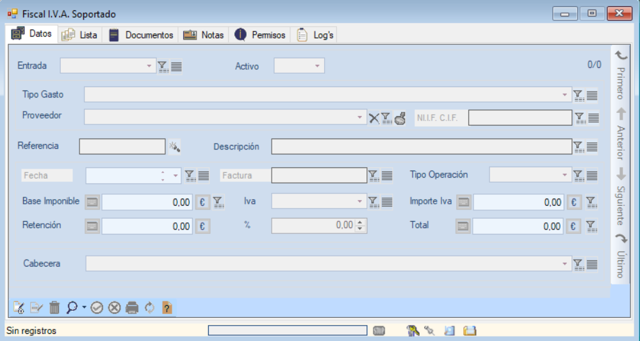Open help with the question mark icon
This screenshot has height=341, width=640.
coord(167,308)
